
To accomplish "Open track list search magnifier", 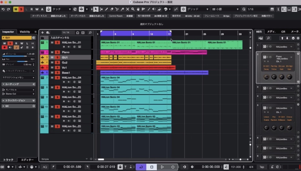I will (x=90, y=33).
